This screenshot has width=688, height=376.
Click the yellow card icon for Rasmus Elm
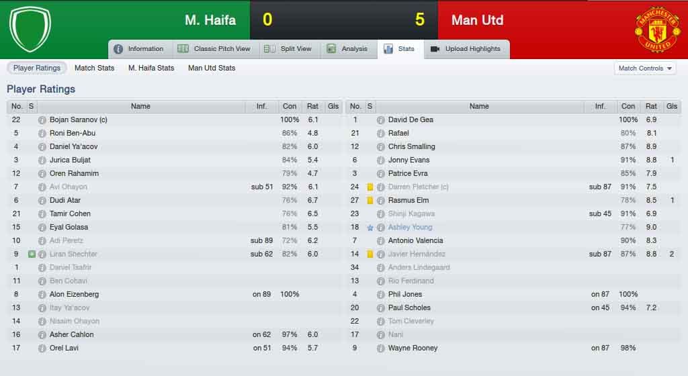pos(370,201)
